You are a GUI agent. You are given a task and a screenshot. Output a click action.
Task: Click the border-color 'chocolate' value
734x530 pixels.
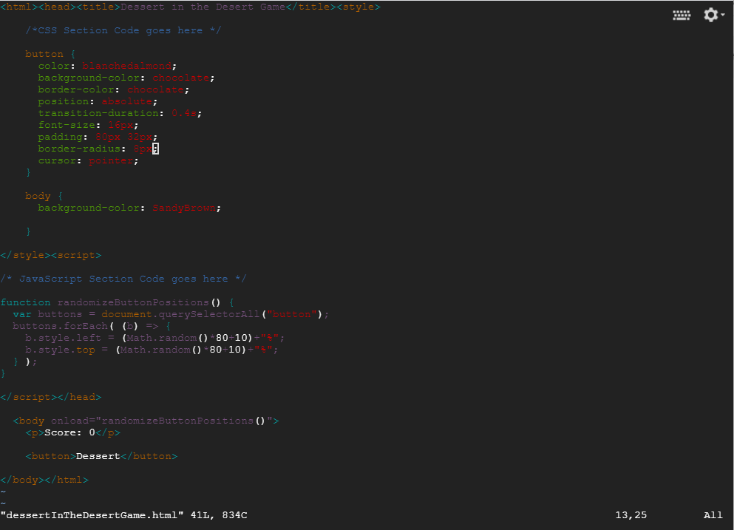click(155, 89)
